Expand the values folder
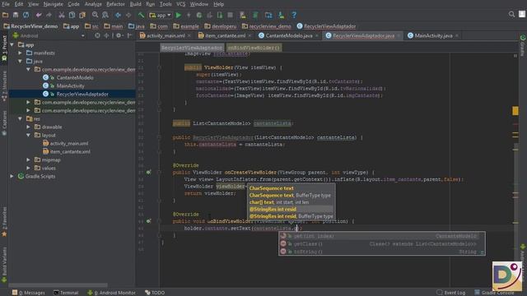Image resolution: width=527 pixels, height=296 pixels. tap(29, 168)
